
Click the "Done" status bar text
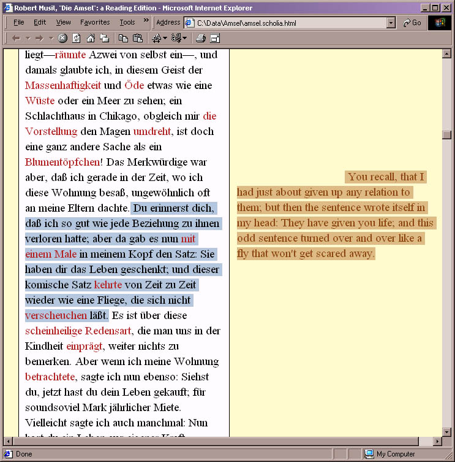24,454
